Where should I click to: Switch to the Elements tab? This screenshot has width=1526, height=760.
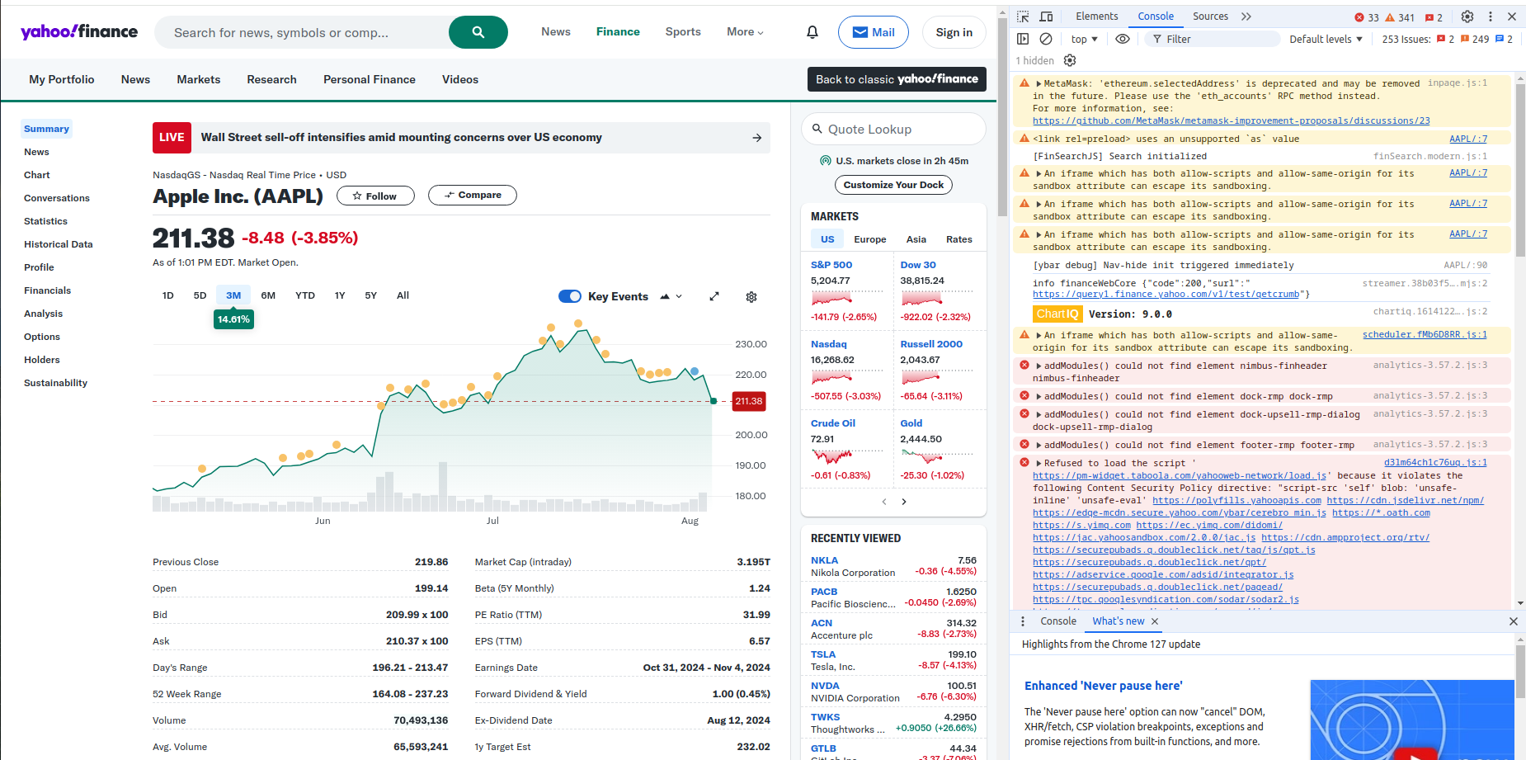1096,17
